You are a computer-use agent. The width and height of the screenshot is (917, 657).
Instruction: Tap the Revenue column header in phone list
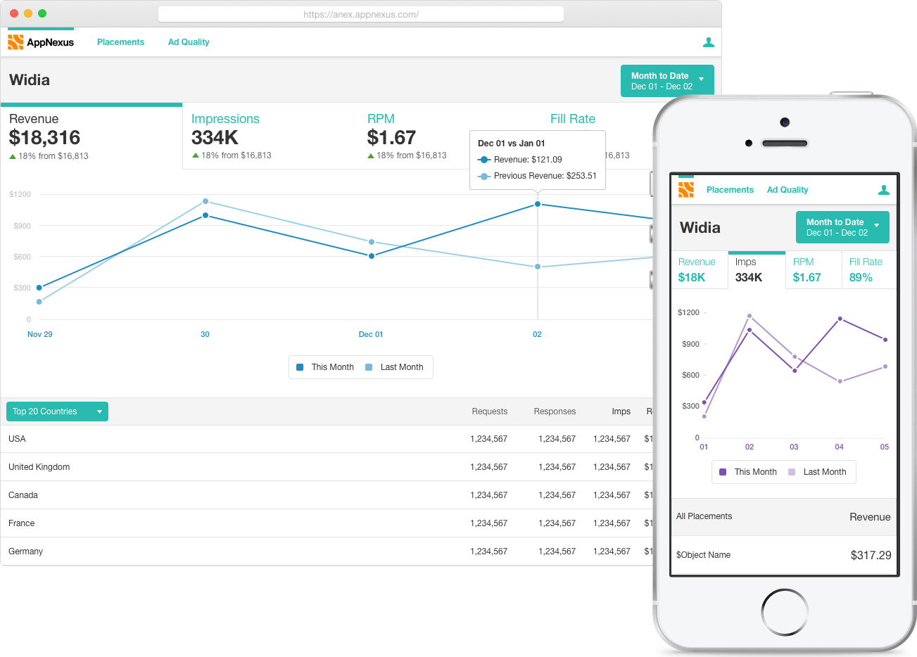point(870,517)
